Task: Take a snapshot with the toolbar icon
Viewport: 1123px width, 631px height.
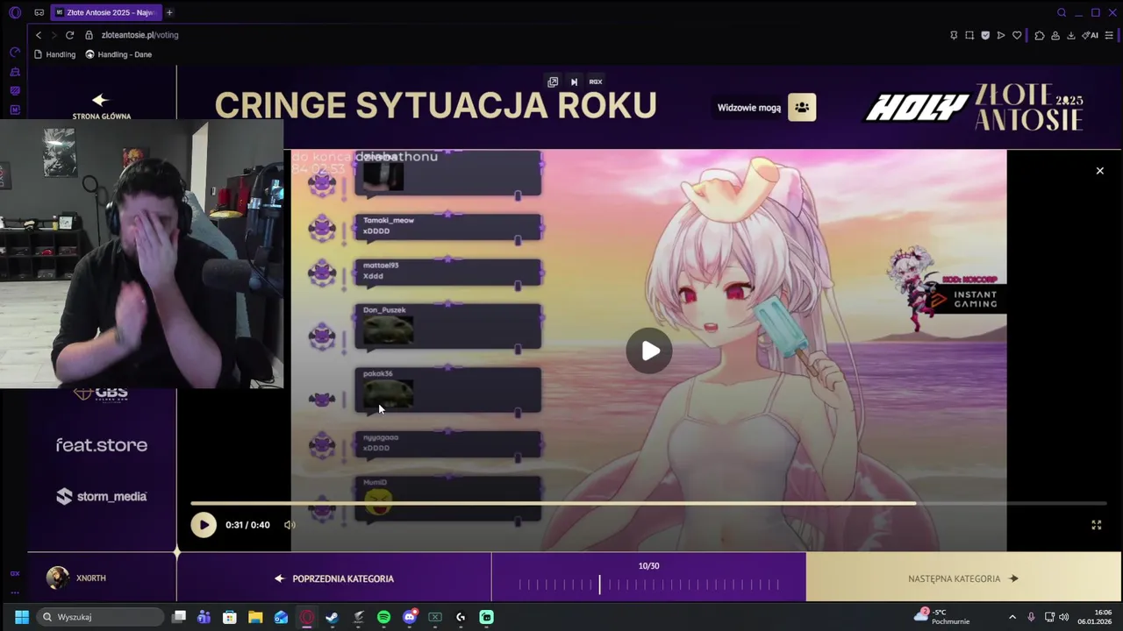Action: pos(969,35)
